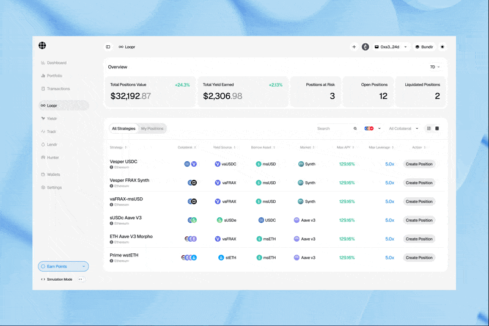Open Hunter in sidebar
Image resolution: width=489 pixels, height=326 pixels.
pyautogui.click(x=50, y=158)
